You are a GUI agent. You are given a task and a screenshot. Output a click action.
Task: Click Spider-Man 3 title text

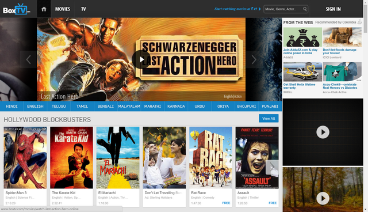coord(16,193)
